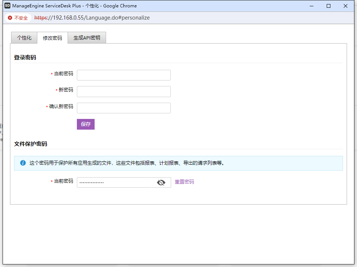Switch to the 个性化 tab
This screenshot has height=267, width=357.
[x=24, y=38]
